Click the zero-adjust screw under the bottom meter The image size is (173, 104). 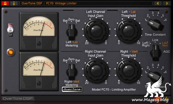click(39, 83)
